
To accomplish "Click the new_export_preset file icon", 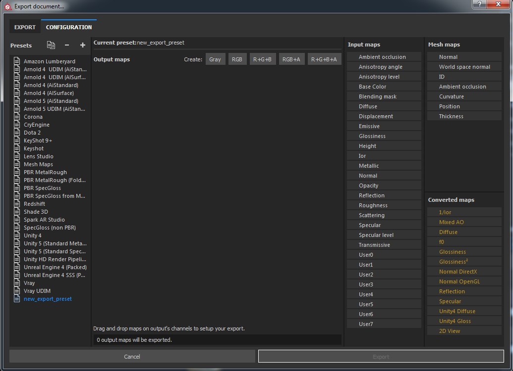I will click(x=17, y=298).
